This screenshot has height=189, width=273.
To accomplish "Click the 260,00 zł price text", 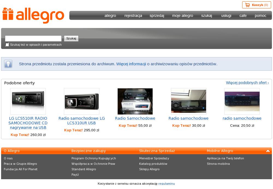I will tap(38, 135).
